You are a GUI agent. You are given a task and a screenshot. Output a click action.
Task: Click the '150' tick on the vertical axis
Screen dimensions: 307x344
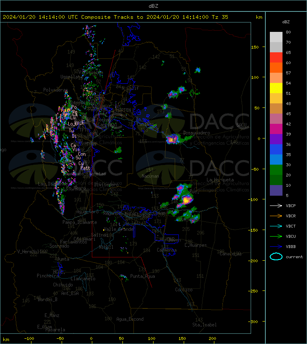pyautogui.click(x=255, y=47)
